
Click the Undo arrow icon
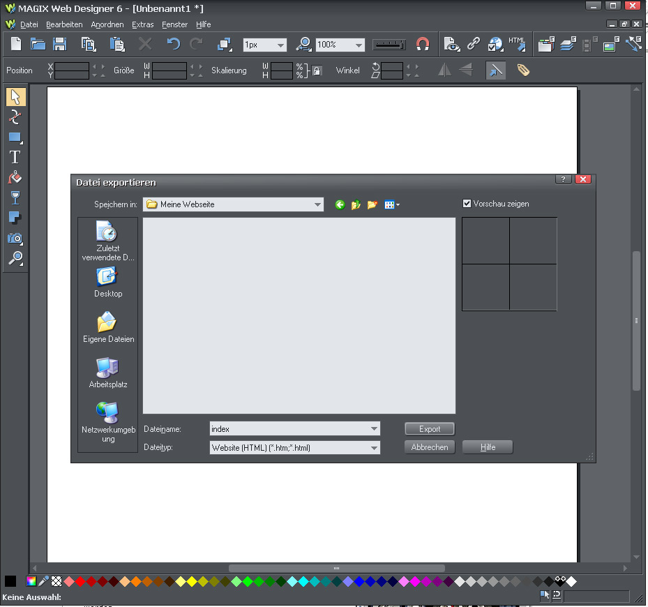click(174, 44)
